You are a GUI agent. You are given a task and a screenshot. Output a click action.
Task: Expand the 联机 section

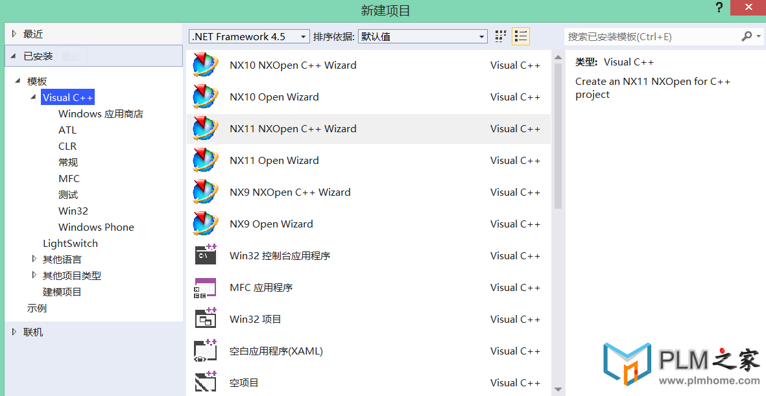tap(14, 332)
